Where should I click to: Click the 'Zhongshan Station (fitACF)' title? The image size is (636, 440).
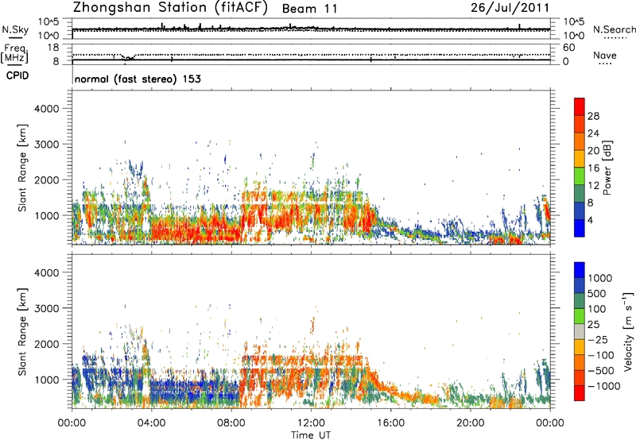point(170,8)
